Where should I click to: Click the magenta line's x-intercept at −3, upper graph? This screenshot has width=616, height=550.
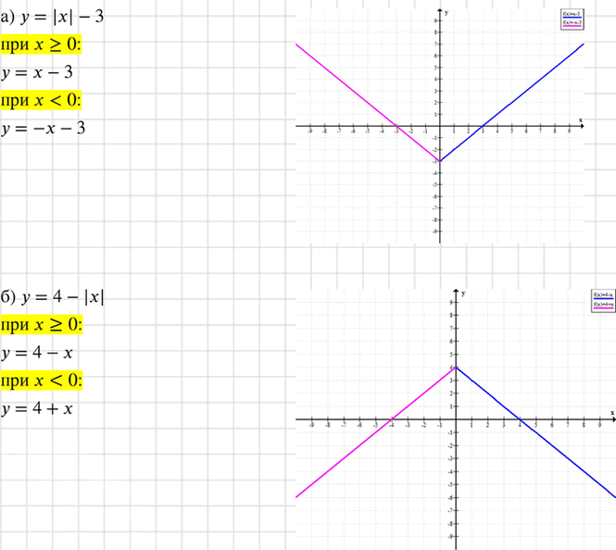tap(396, 126)
